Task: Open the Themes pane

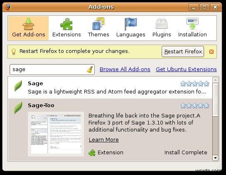Action: pos(98,28)
